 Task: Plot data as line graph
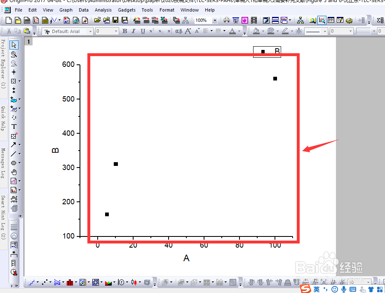click(x=32, y=282)
